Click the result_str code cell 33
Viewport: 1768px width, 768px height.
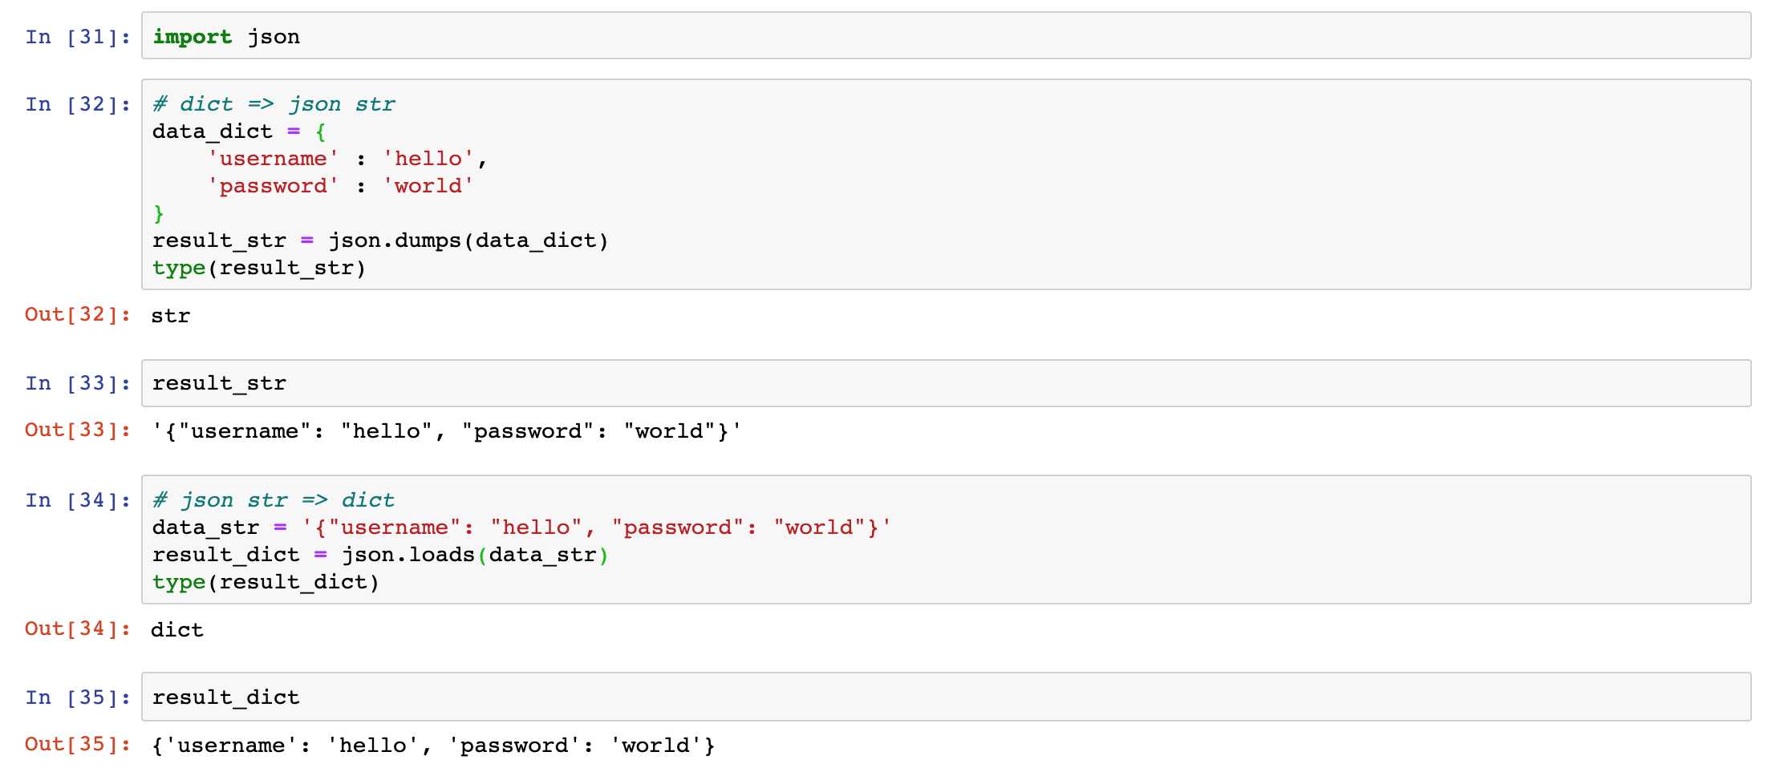[x=946, y=383]
